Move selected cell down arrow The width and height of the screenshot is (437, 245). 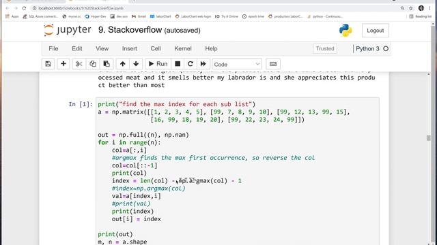[x=136, y=64]
